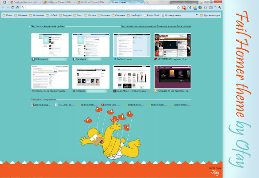Show more bookmarks via bookmarks bar chevron
The width and height of the screenshot is (259, 178).
coord(197,15)
